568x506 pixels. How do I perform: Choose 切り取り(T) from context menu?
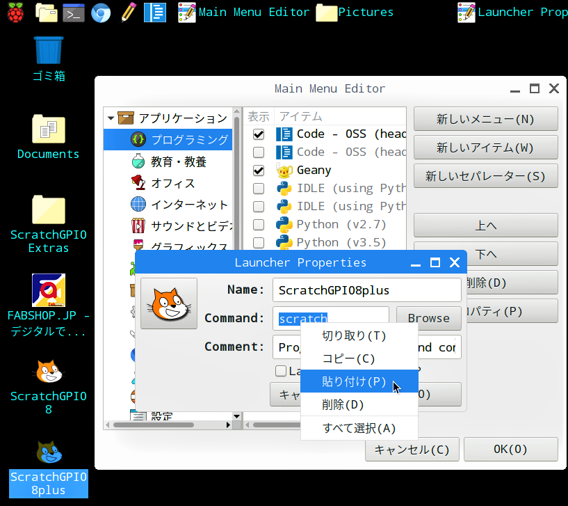pos(359,336)
